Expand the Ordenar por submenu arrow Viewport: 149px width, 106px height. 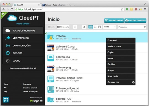click(133, 82)
